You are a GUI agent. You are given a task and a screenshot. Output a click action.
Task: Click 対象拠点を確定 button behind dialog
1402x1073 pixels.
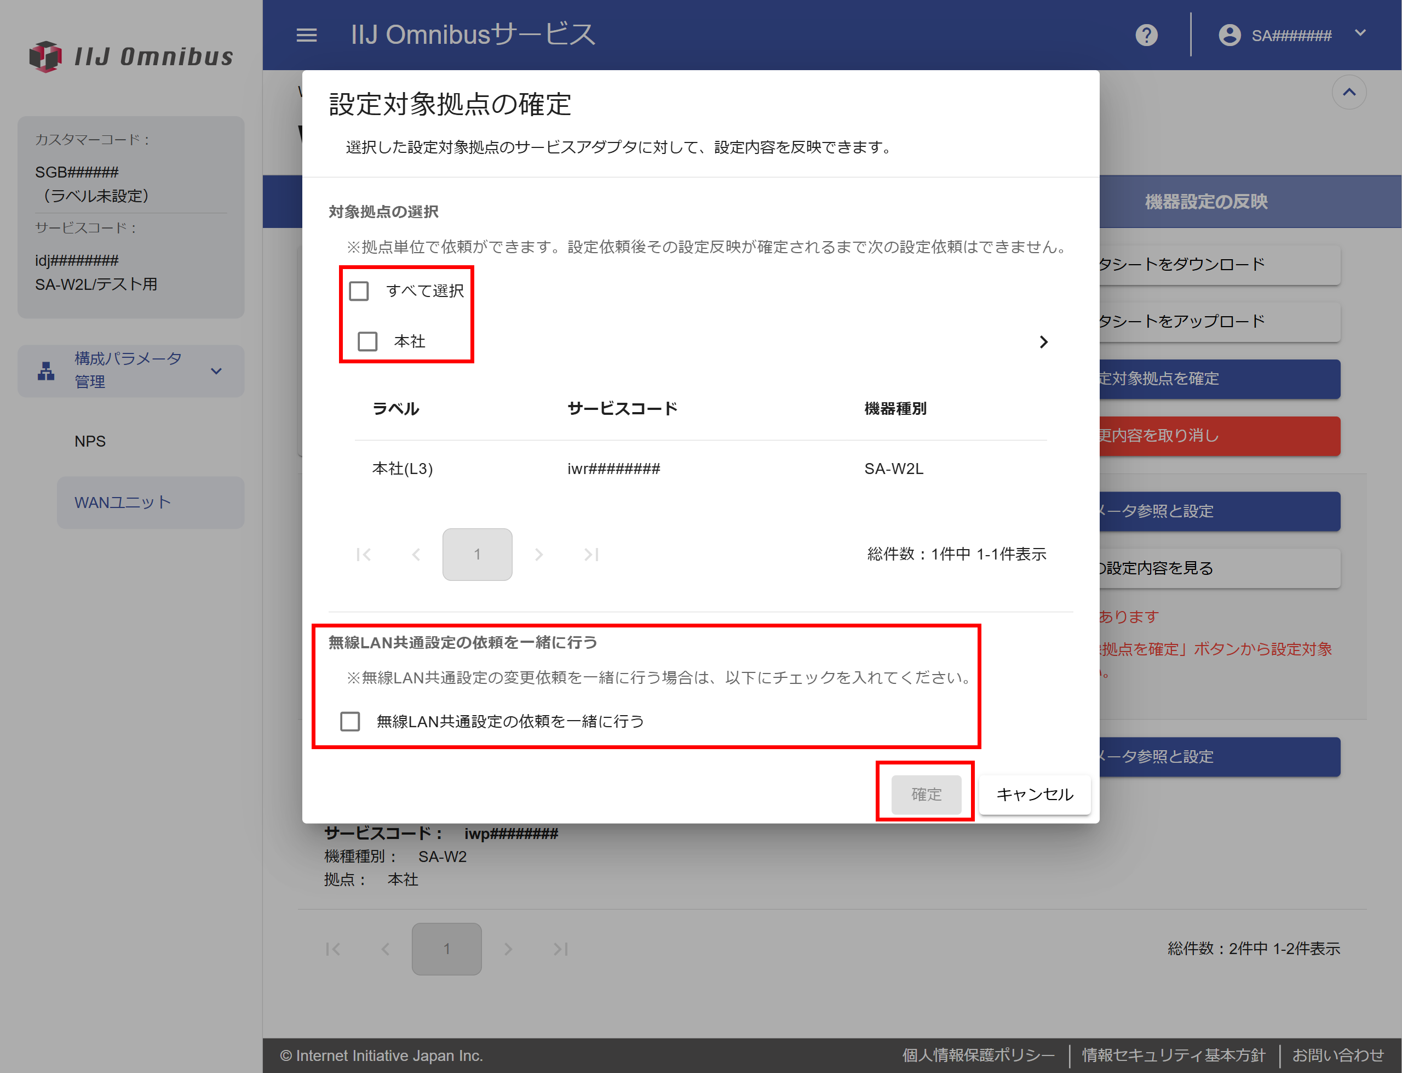(1220, 379)
